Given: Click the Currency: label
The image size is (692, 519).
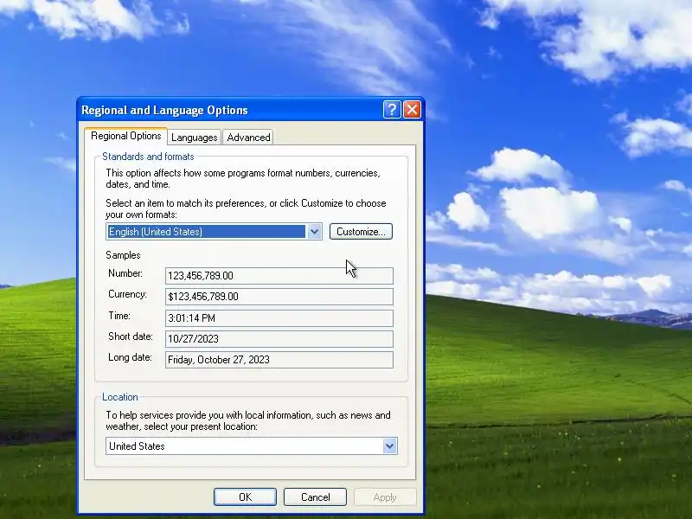Looking at the screenshot, I should click(127, 294).
